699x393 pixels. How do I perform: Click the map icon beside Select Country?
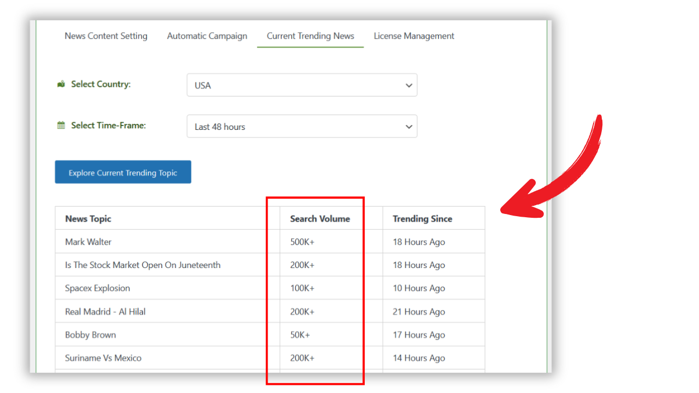(61, 85)
